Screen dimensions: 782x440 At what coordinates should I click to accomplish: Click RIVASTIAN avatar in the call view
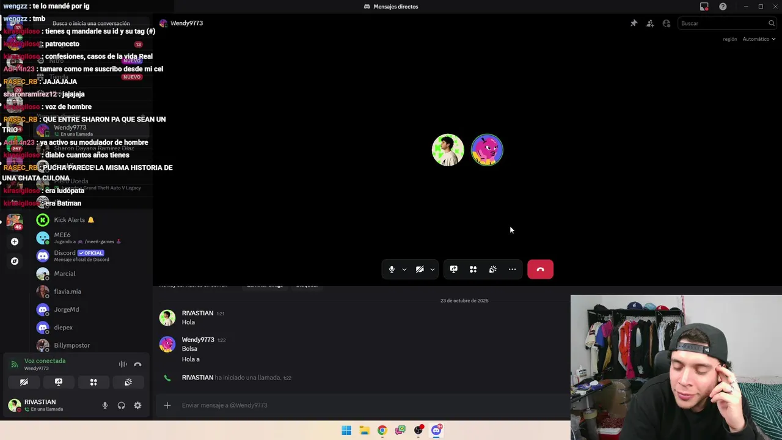point(448,150)
